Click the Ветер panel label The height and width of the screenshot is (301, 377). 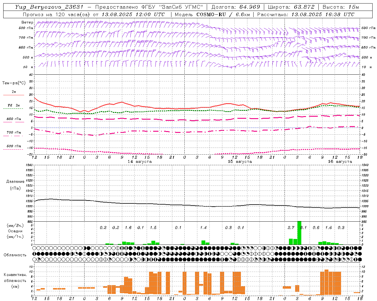point(27,22)
